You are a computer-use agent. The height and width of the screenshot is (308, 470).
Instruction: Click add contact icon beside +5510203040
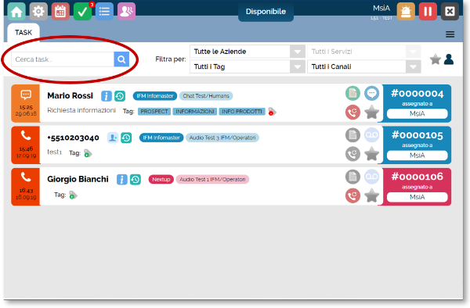click(112, 138)
